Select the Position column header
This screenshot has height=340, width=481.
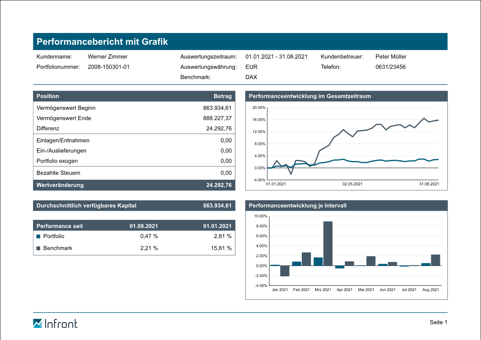[48, 96]
